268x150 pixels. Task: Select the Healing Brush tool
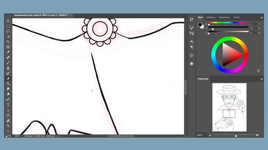pos(8,57)
